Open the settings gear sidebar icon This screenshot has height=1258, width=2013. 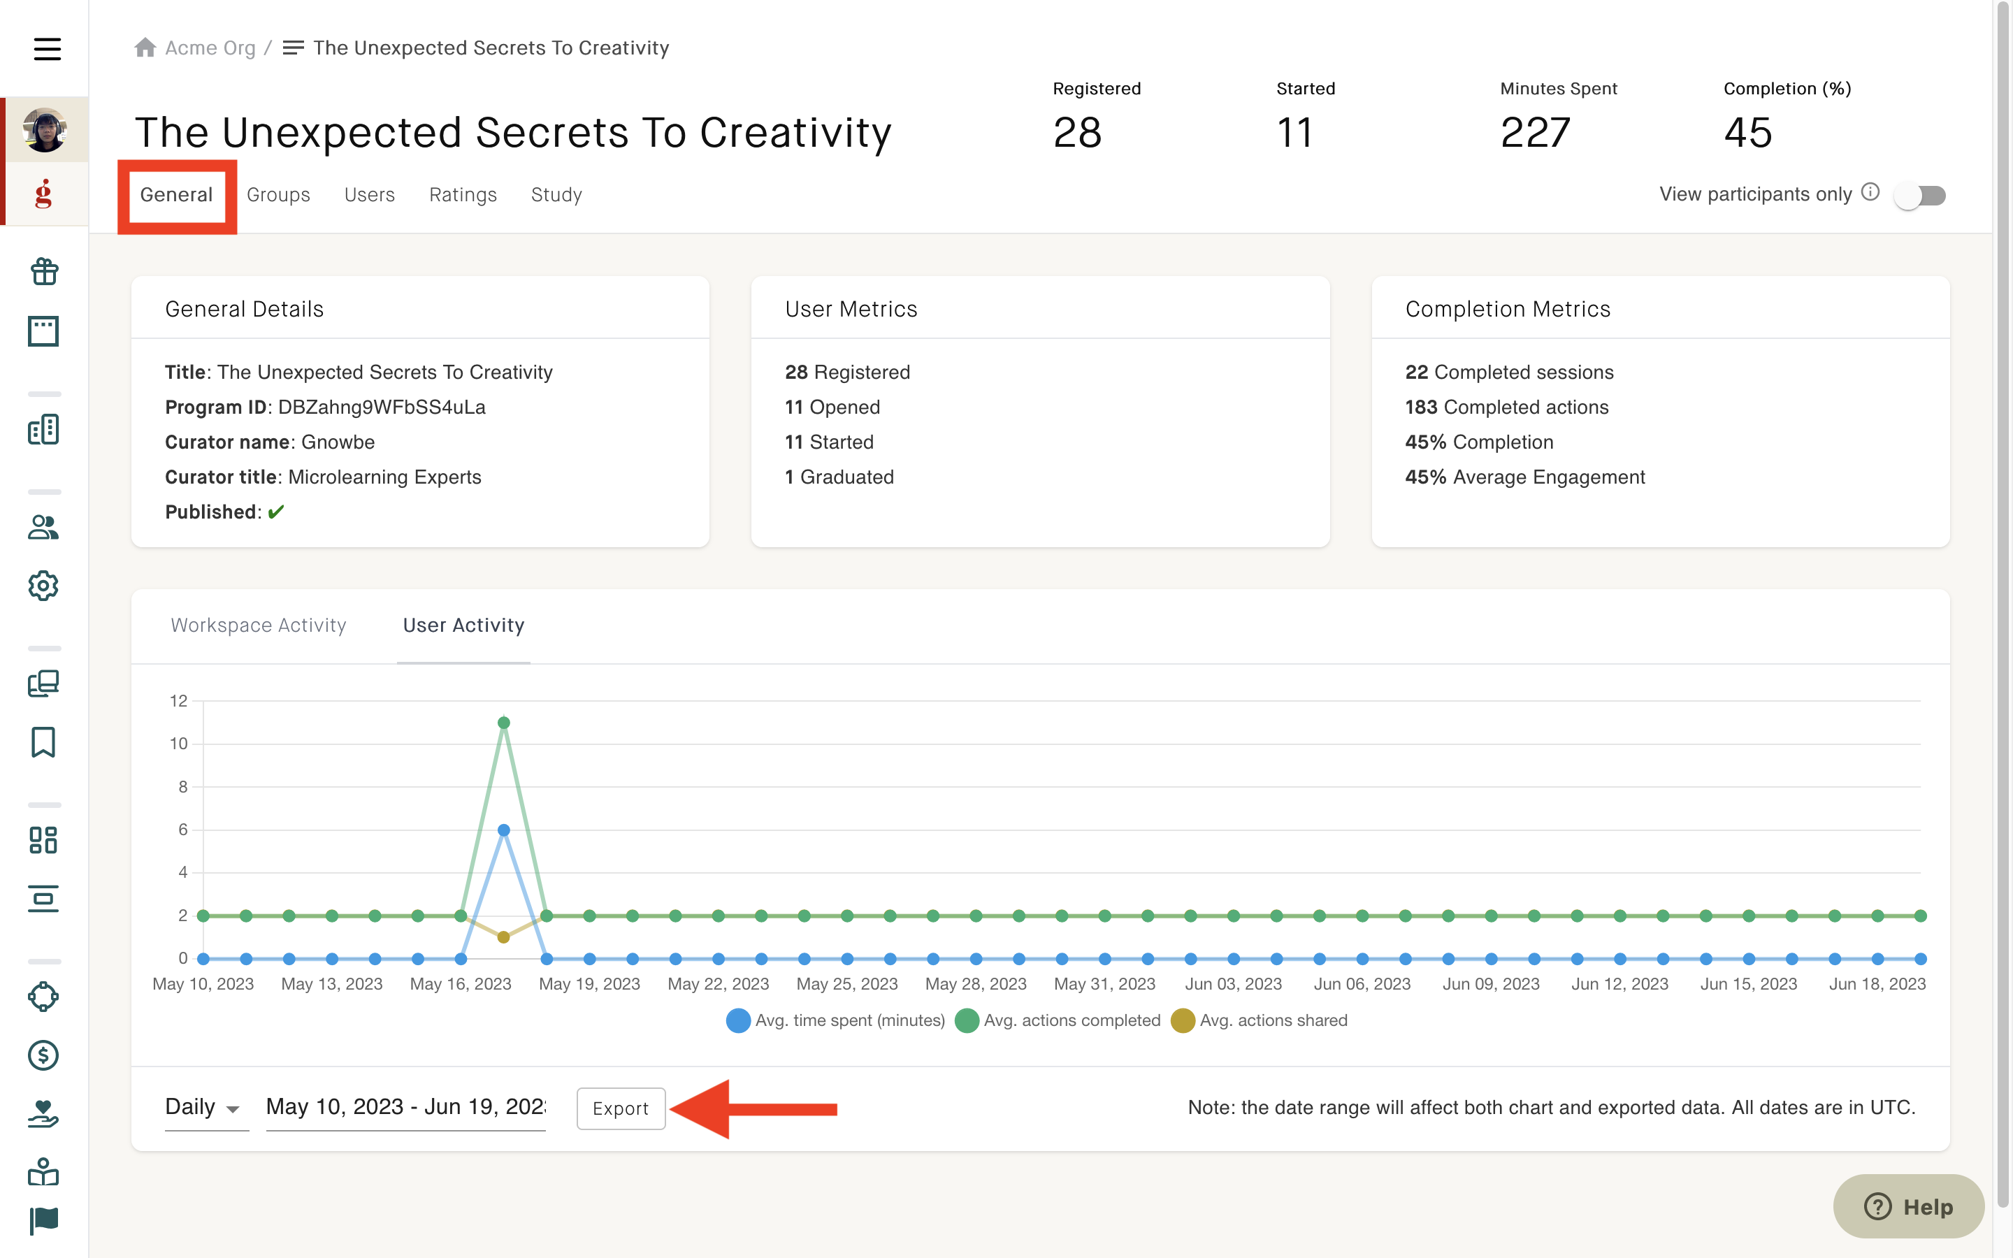point(43,586)
